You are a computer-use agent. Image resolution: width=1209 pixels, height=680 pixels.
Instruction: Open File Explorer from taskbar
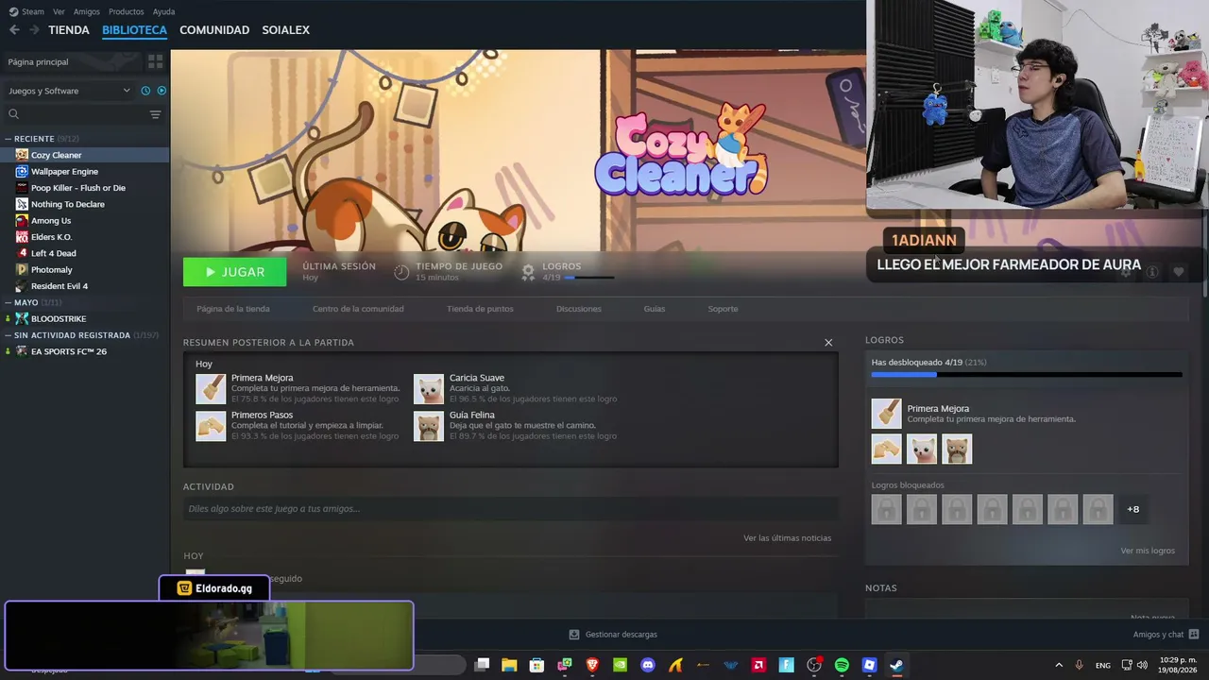tap(509, 665)
